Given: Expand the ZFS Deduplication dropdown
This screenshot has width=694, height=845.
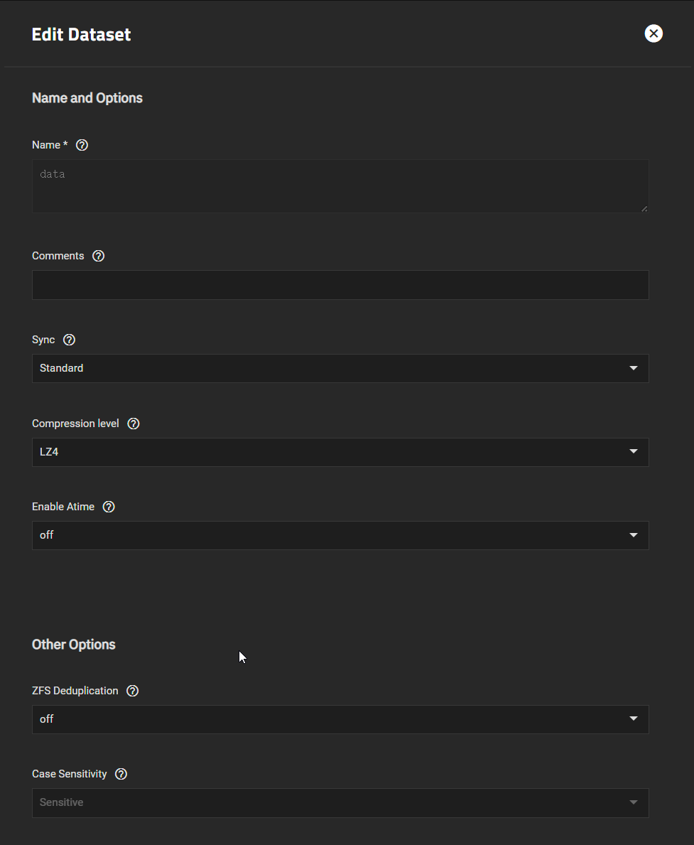Looking at the screenshot, I should [x=340, y=719].
